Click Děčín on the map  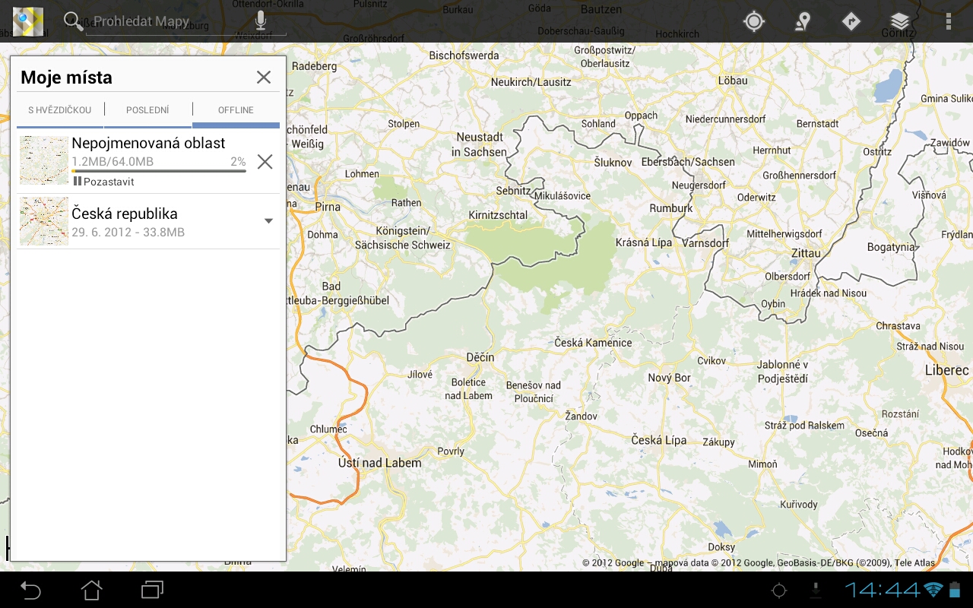click(x=480, y=357)
